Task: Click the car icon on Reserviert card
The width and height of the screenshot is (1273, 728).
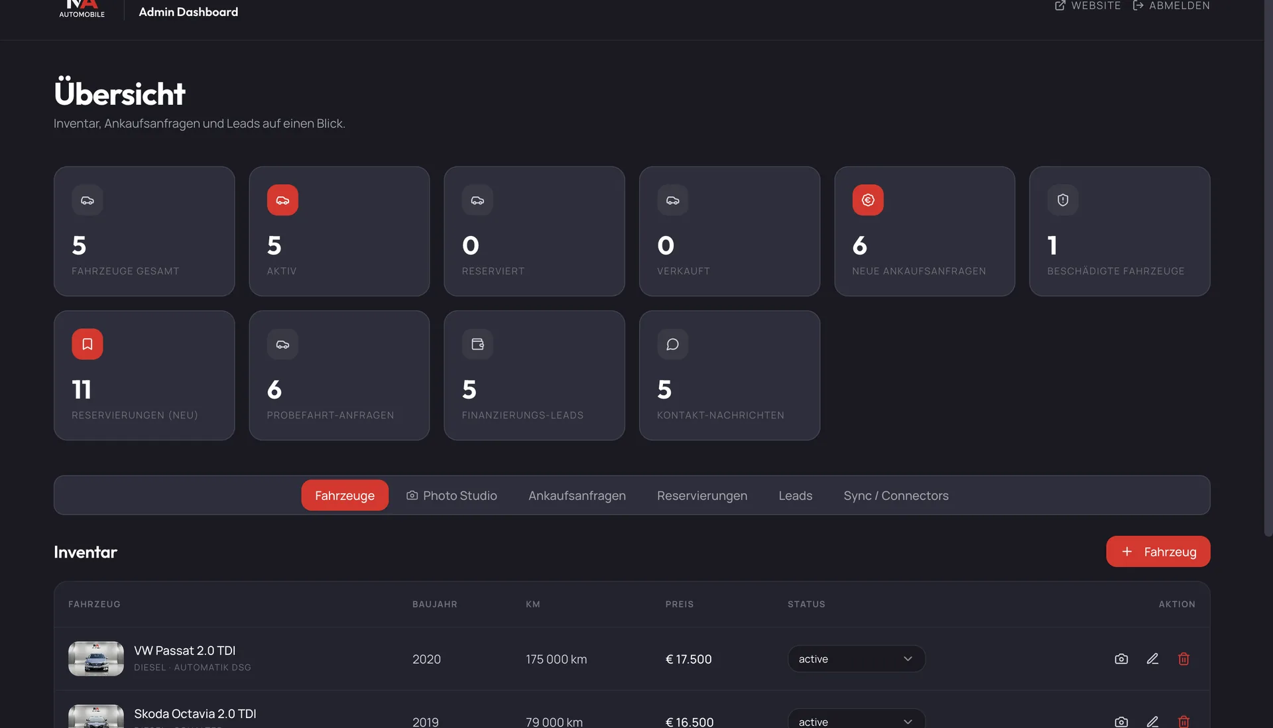Action: tap(477, 200)
